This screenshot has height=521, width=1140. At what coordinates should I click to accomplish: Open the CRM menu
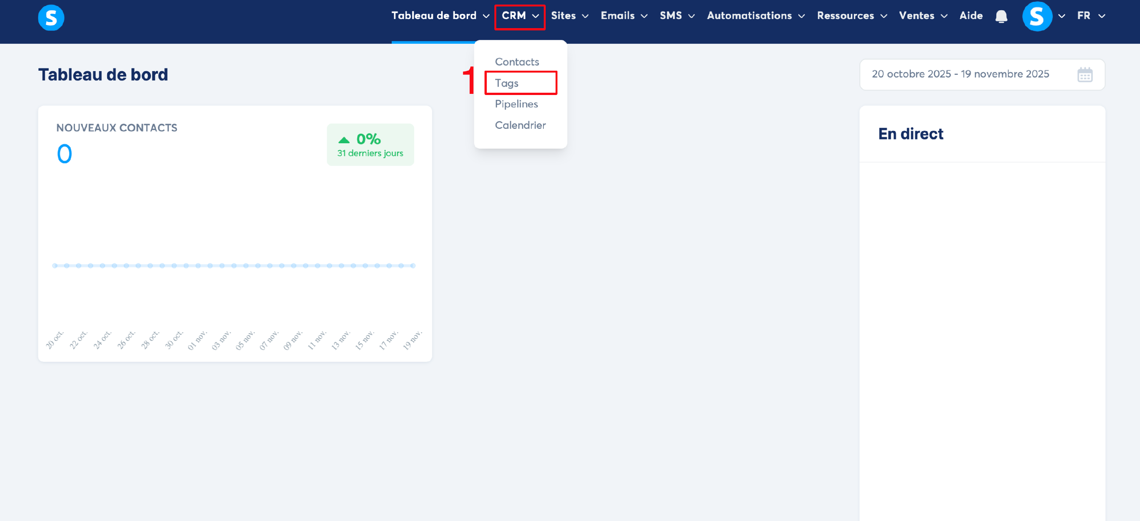click(519, 16)
